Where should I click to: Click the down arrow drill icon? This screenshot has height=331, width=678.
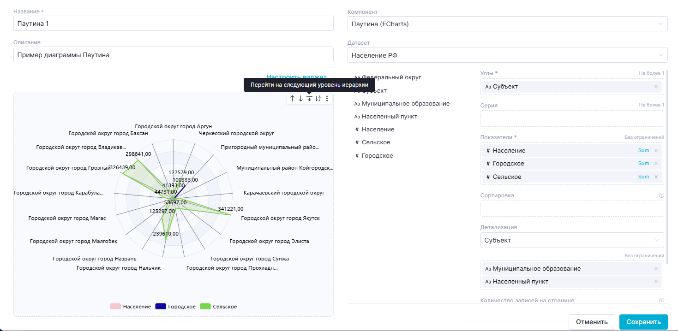(300, 99)
